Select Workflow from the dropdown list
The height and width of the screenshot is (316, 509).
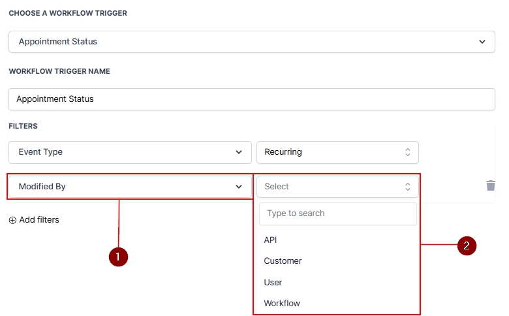click(282, 303)
